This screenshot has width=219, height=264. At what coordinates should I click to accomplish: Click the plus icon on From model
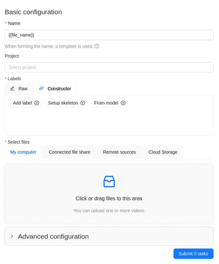[x=123, y=103]
